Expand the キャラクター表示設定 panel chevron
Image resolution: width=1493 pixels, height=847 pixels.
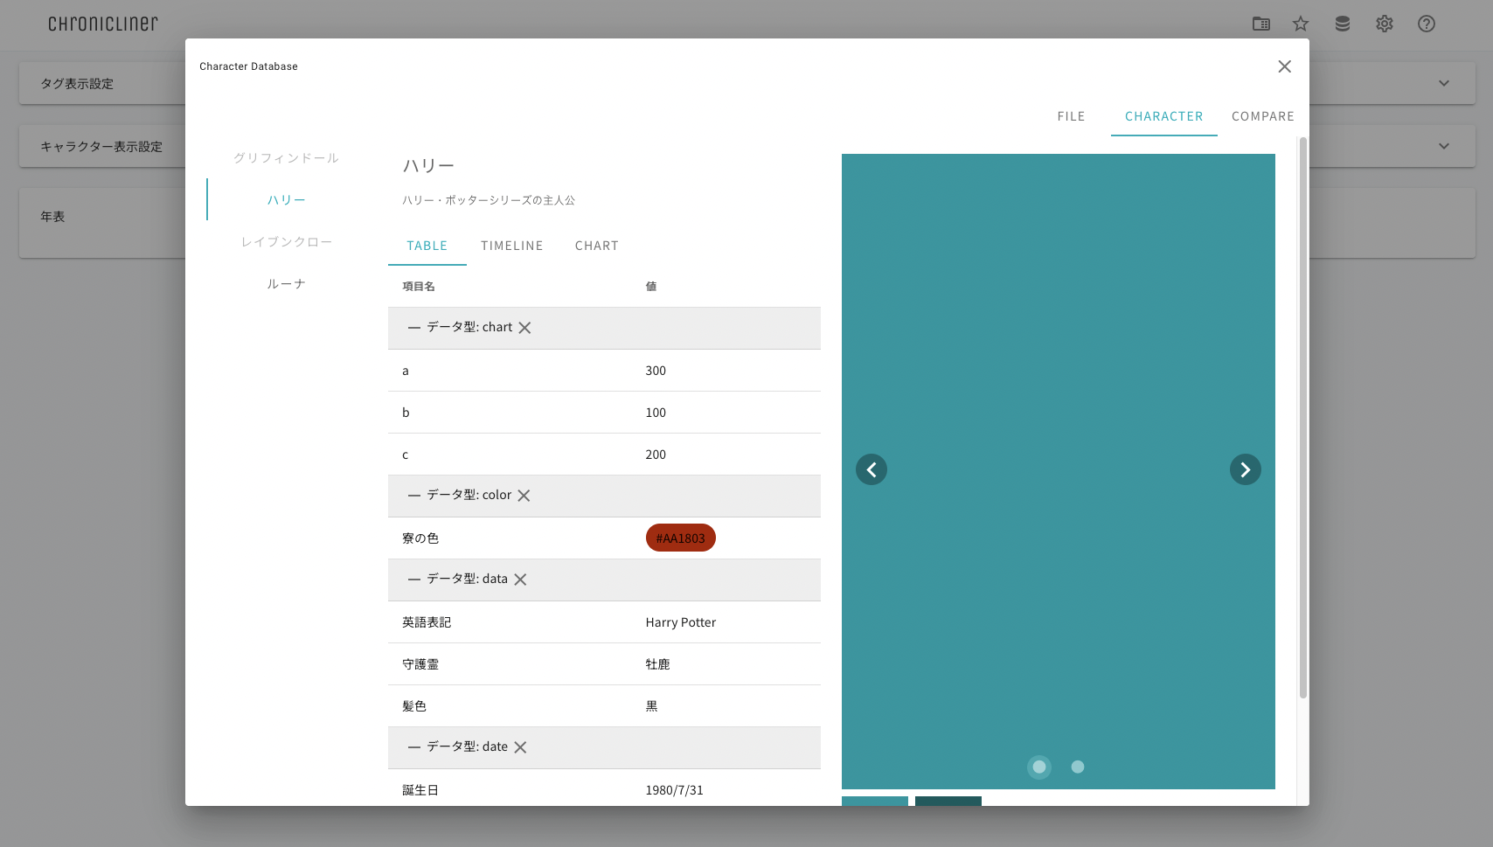tap(1444, 147)
